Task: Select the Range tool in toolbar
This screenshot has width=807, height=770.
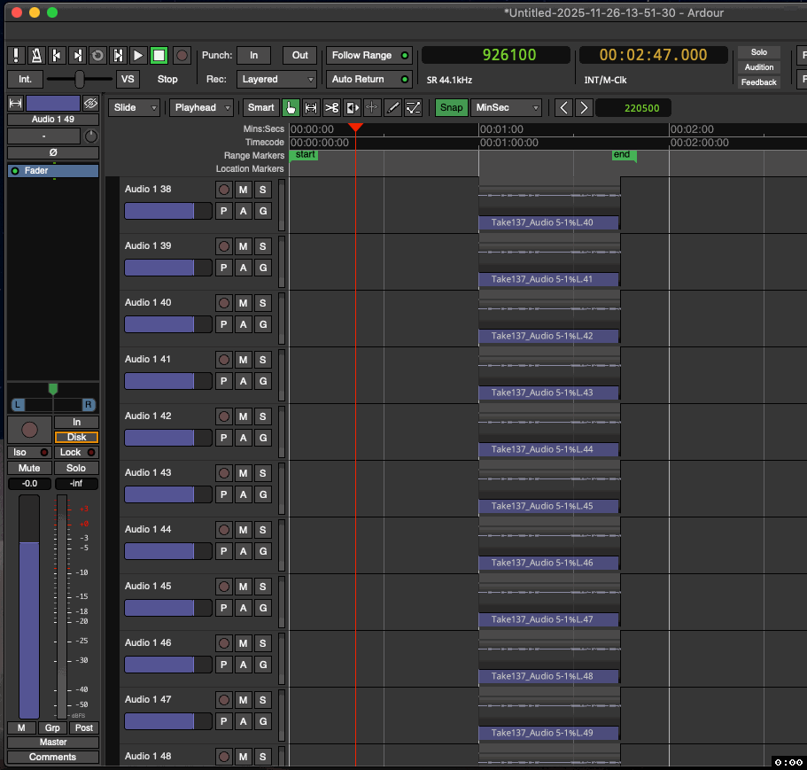Action: (311, 108)
